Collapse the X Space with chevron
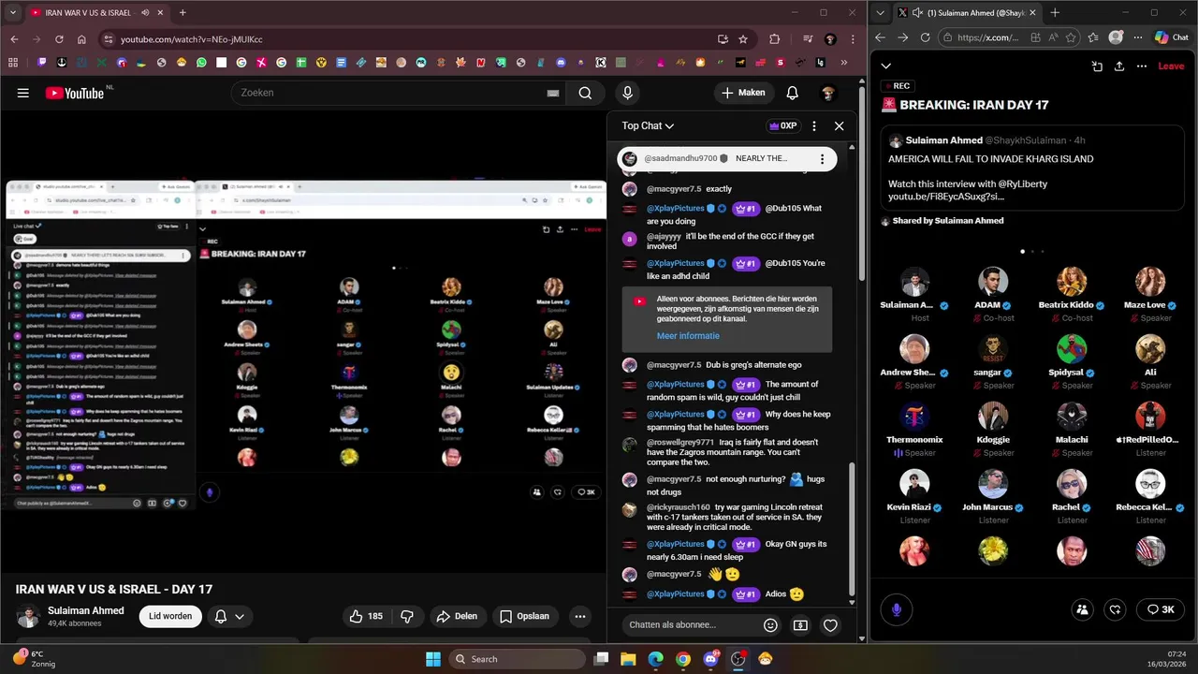 pyautogui.click(x=885, y=66)
